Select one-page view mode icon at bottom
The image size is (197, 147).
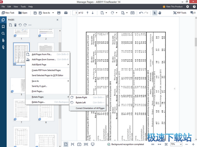[66, 144]
